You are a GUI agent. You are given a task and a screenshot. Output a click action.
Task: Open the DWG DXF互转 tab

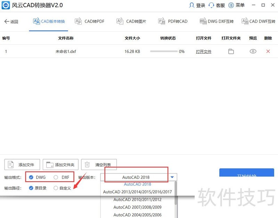[216, 22]
